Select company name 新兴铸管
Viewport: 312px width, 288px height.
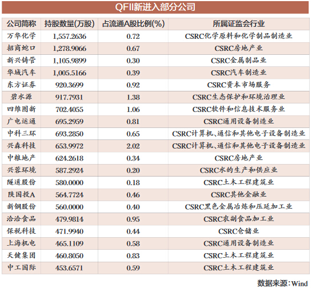21,61
